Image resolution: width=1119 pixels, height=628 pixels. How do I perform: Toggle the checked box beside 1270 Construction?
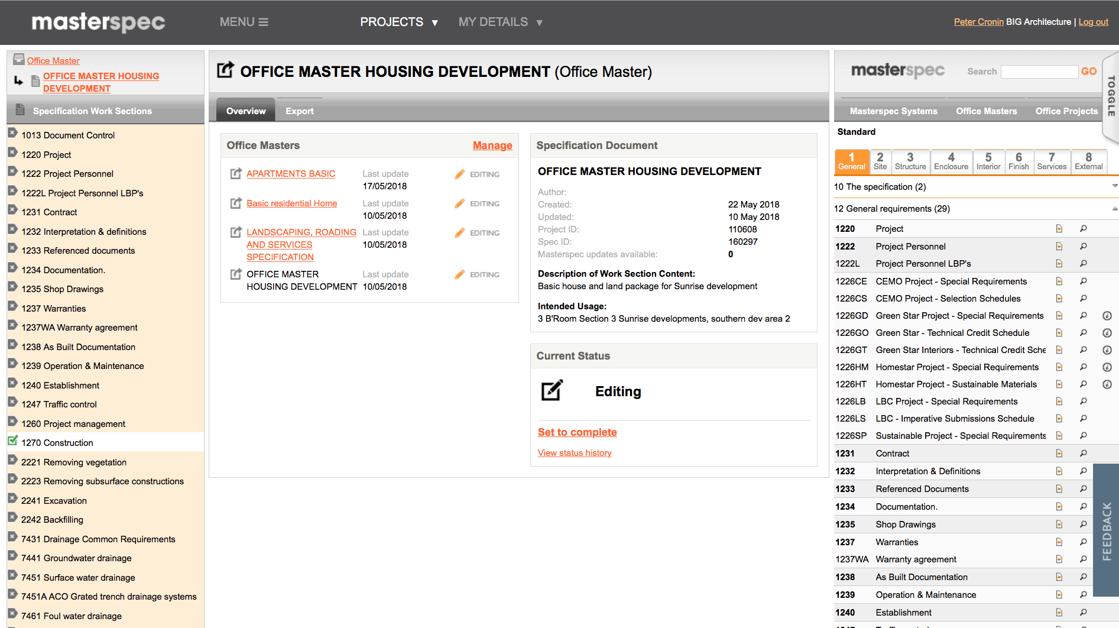pos(12,441)
